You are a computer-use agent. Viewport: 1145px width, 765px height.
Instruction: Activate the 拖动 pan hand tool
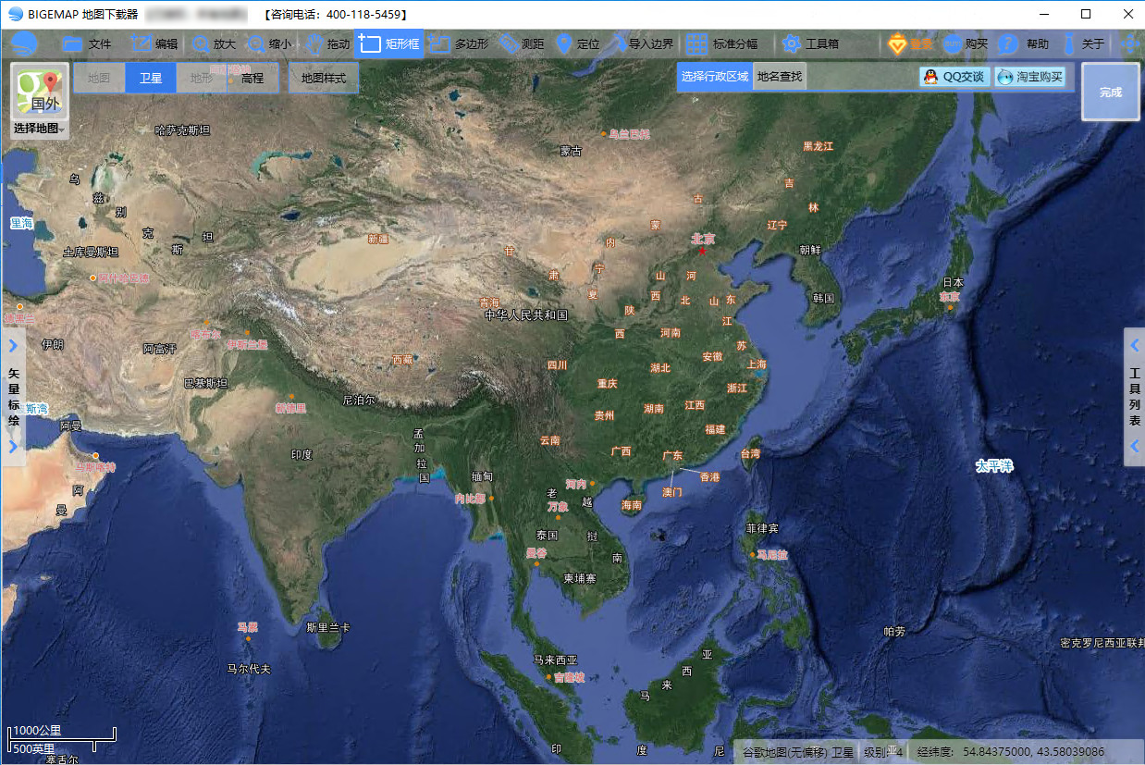[x=326, y=43]
